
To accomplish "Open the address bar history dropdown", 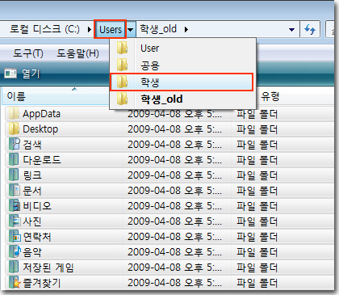I will click(291, 29).
